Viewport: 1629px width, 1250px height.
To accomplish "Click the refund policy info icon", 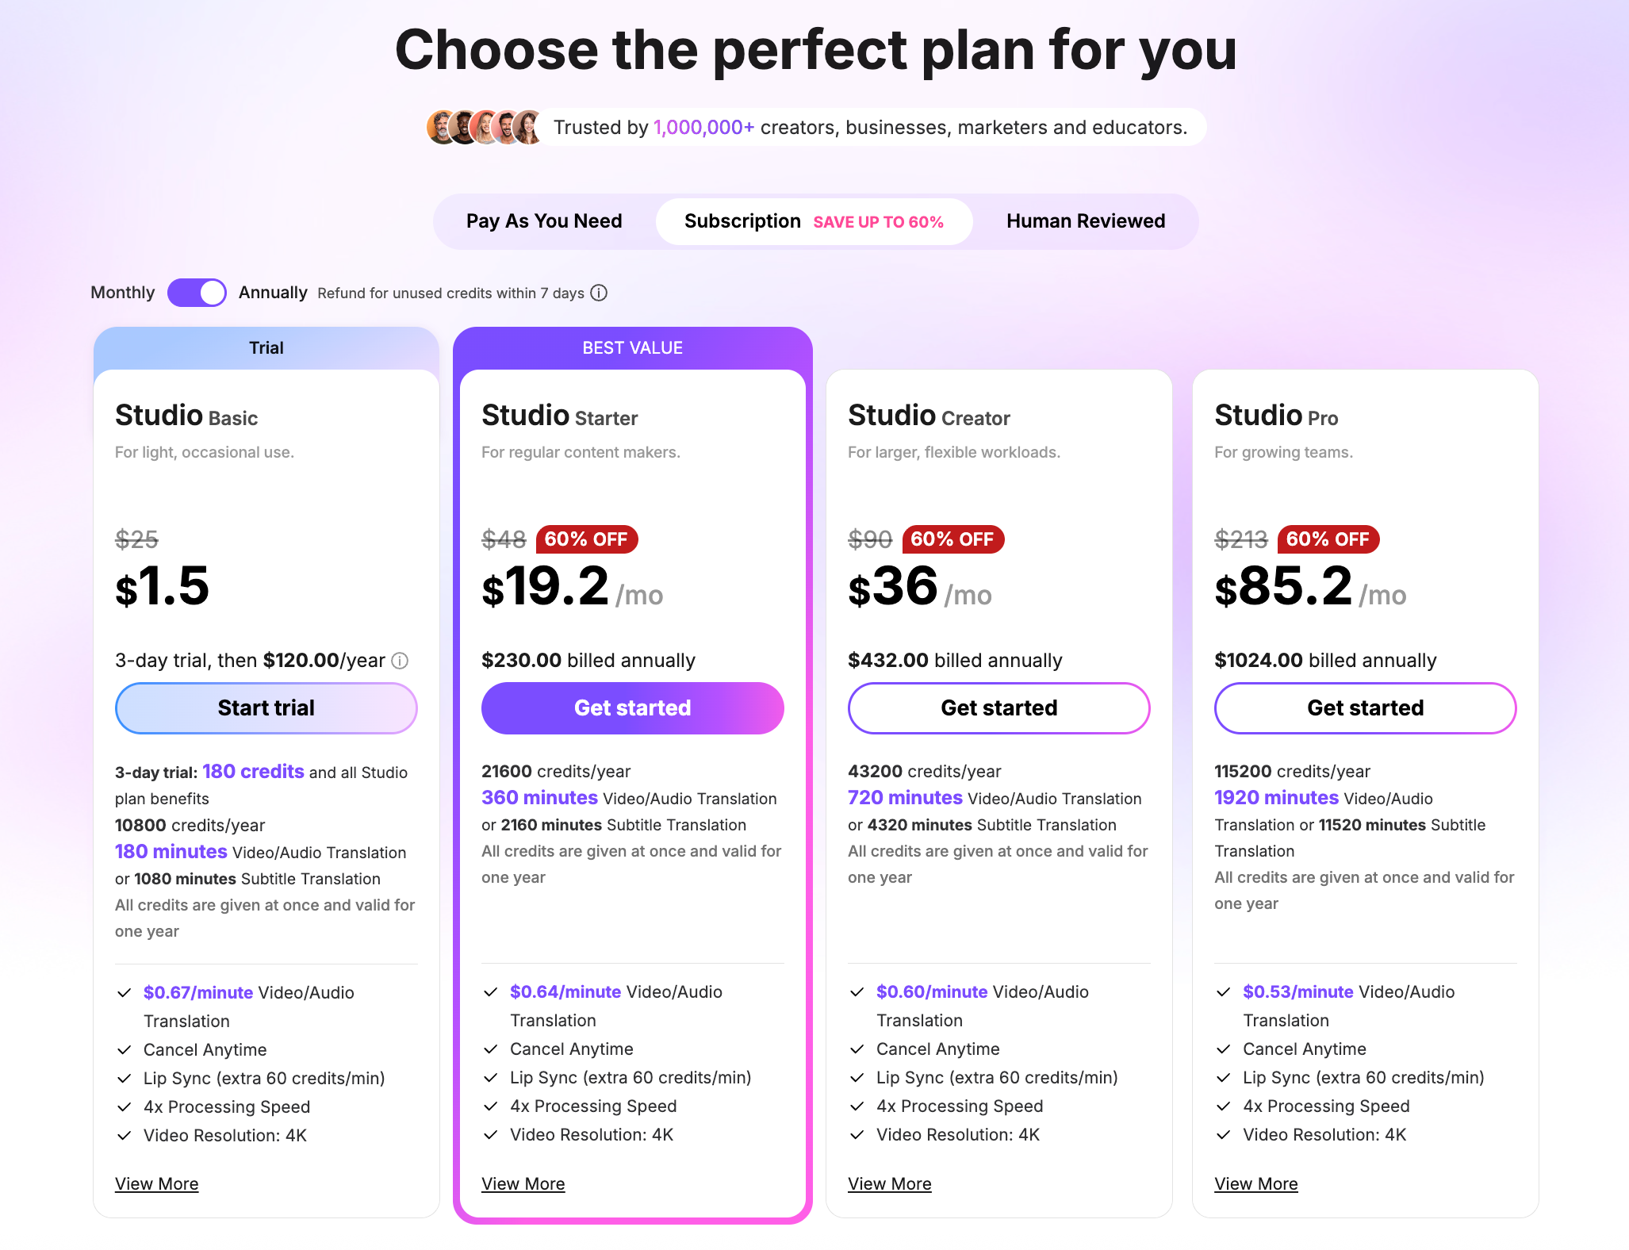I will (600, 293).
